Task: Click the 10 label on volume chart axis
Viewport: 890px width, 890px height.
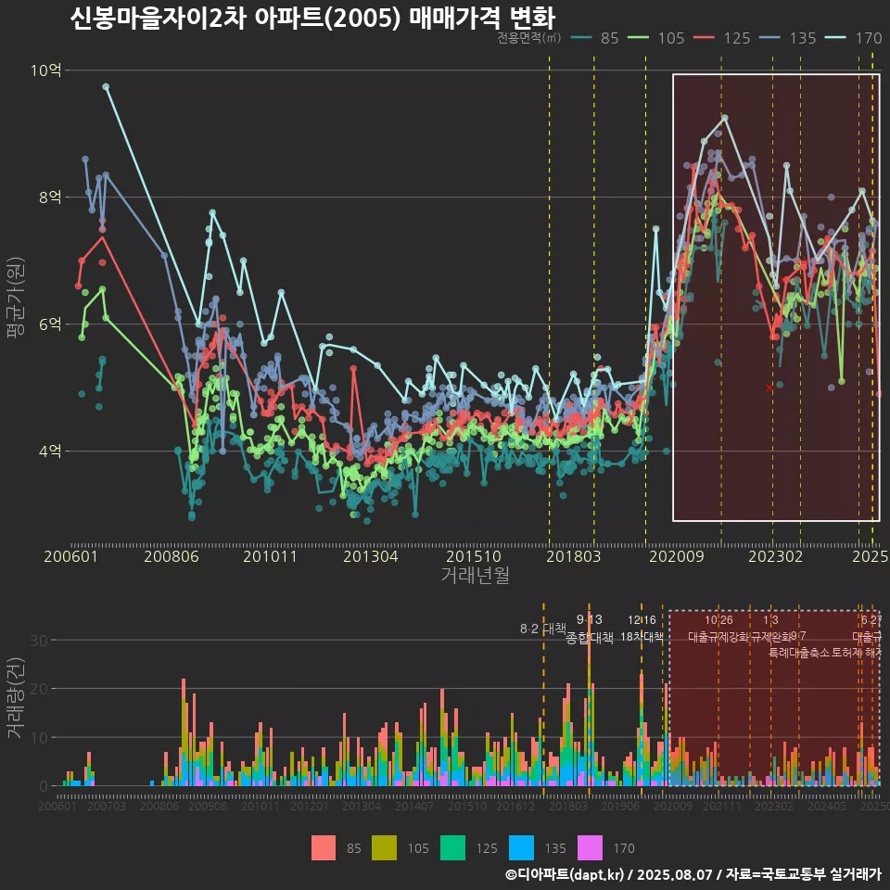Action: (39, 737)
